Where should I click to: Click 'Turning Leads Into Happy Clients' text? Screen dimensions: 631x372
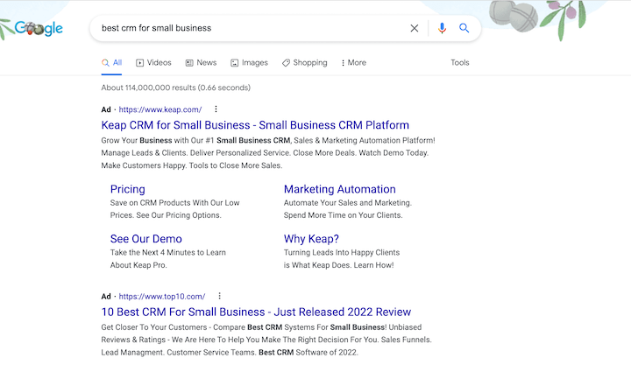pyautogui.click(x=342, y=253)
